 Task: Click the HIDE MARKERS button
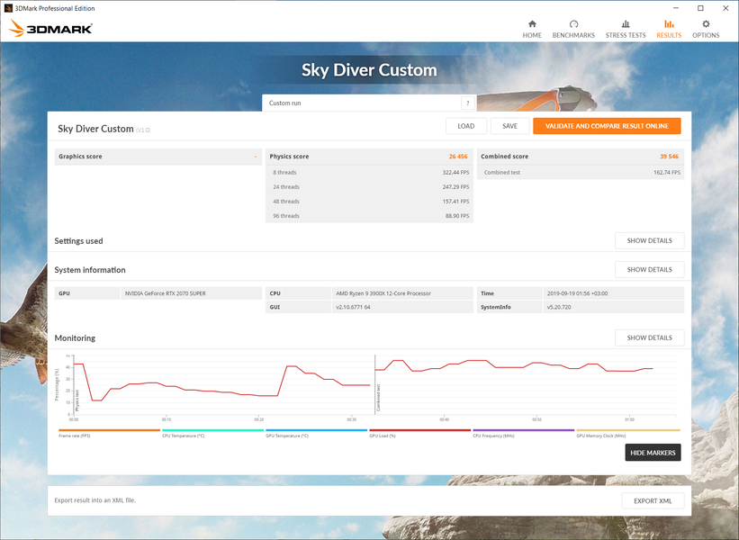(653, 453)
